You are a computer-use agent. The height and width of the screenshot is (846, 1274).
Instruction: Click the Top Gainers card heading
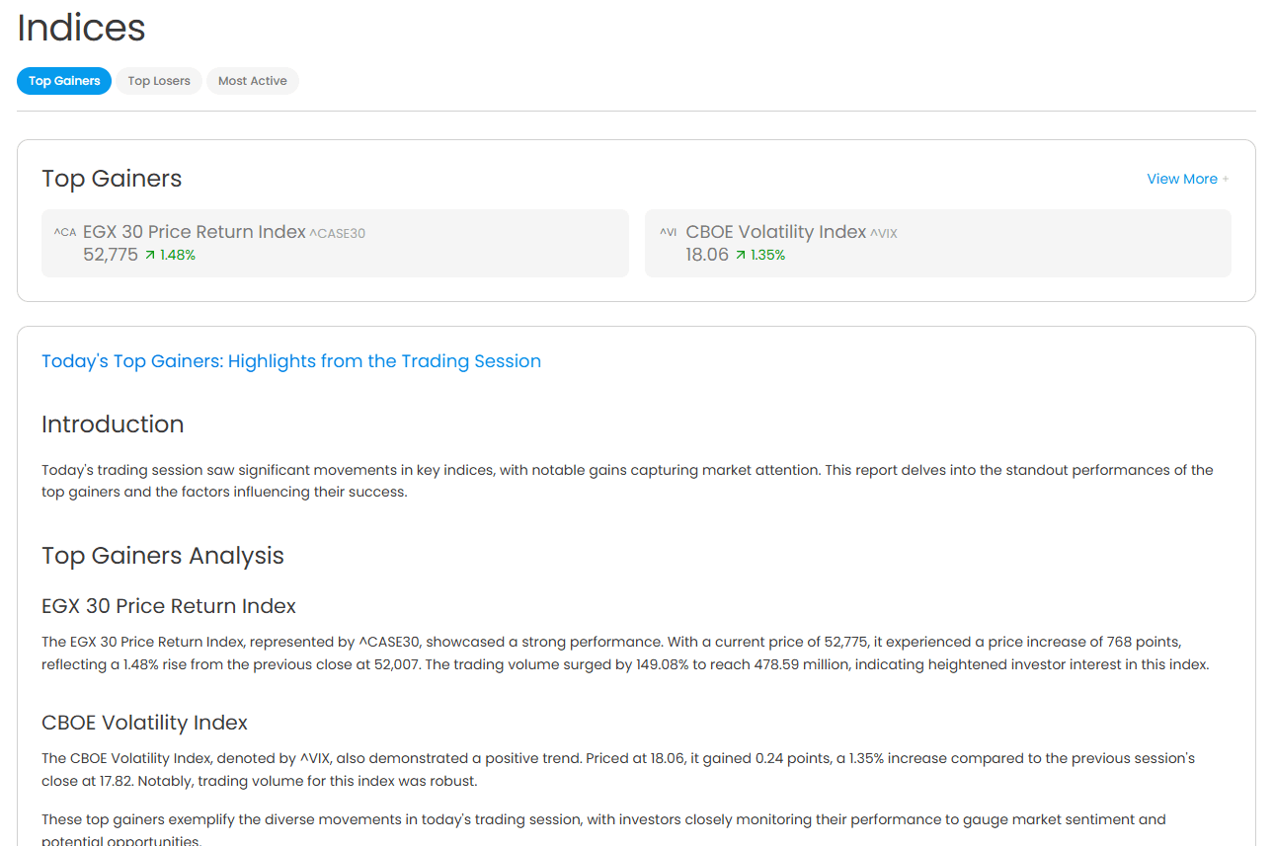[112, 179]
